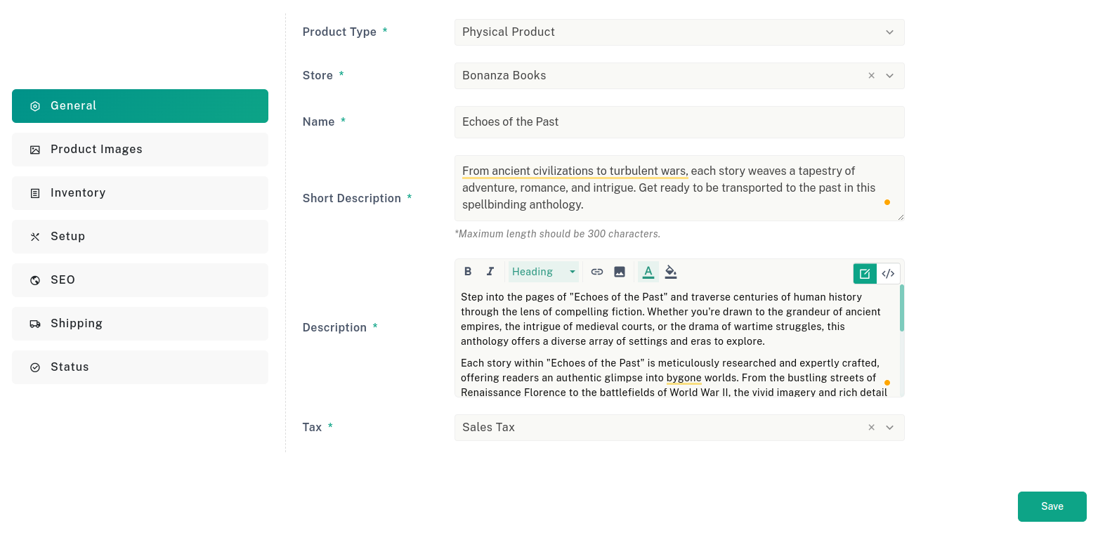The width and height of the screenshot is (1098, 533).
Task: Open the background fill color tool
Action: click(x=671, y=272)
